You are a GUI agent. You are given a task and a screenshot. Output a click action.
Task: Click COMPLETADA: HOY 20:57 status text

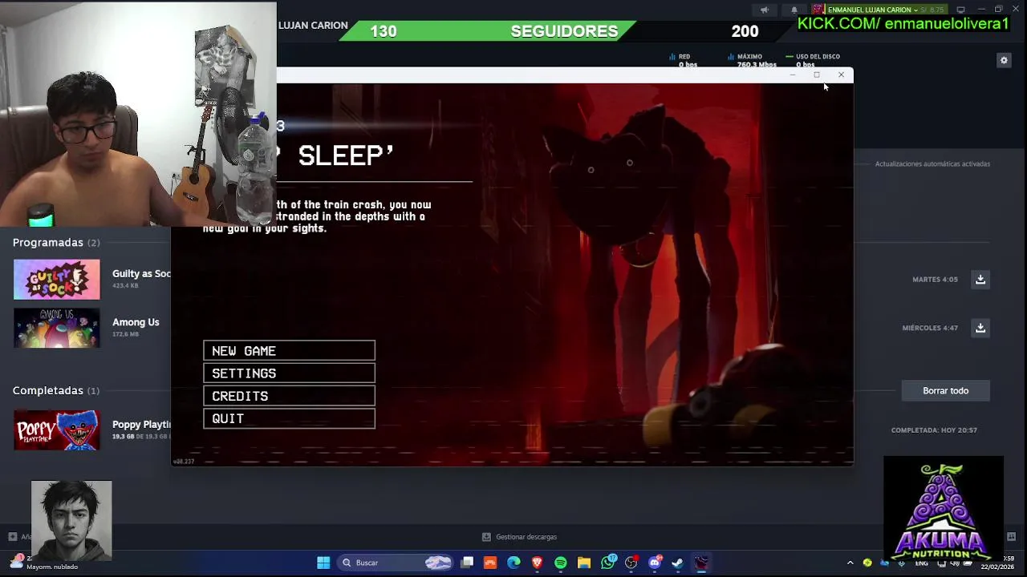pos(934,430)
